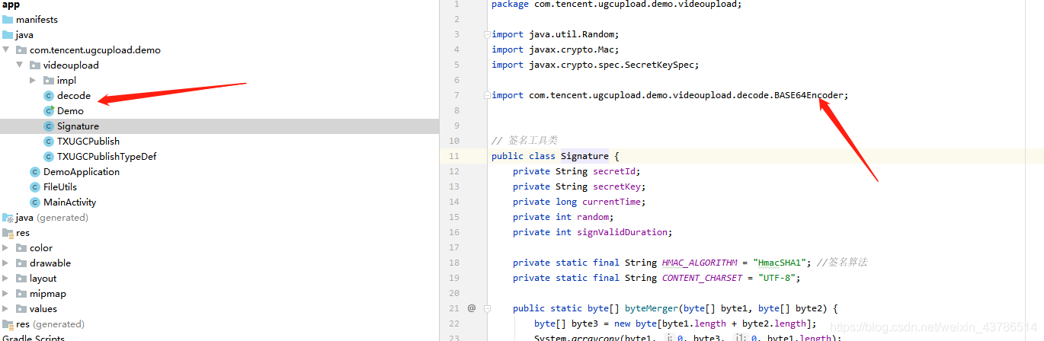Click the java.util.Random import line
This screenshot has width=1044, height=341.
pyautogui.click(x=556, y=34)
